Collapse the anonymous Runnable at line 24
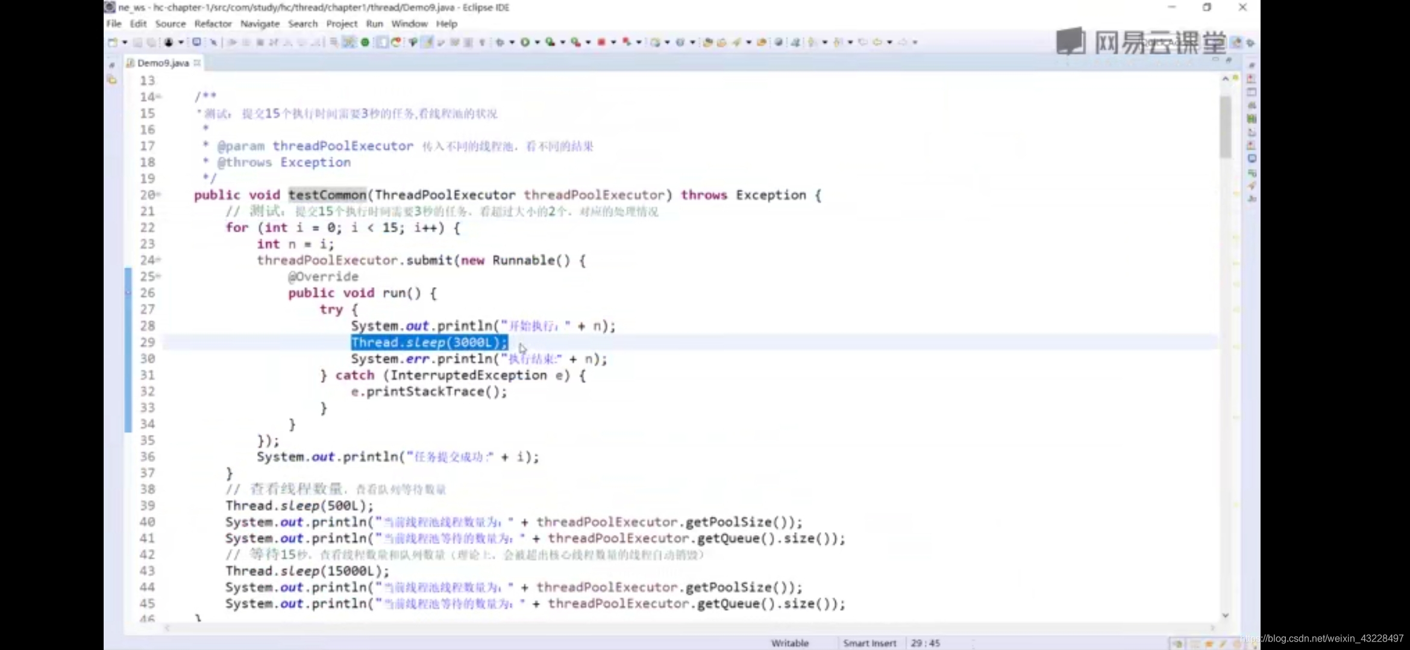 pos(158,260)
